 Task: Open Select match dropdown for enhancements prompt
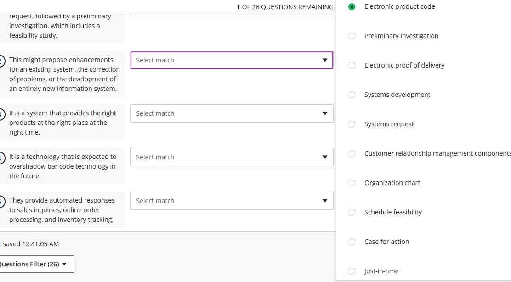click(x=232, y=60)
